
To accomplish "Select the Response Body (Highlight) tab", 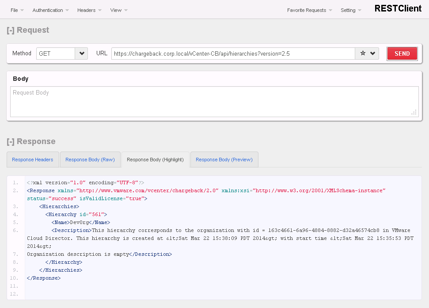I will 155,160.
